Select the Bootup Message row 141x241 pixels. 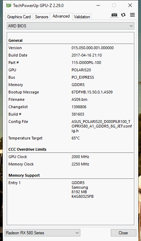[70, 92]
